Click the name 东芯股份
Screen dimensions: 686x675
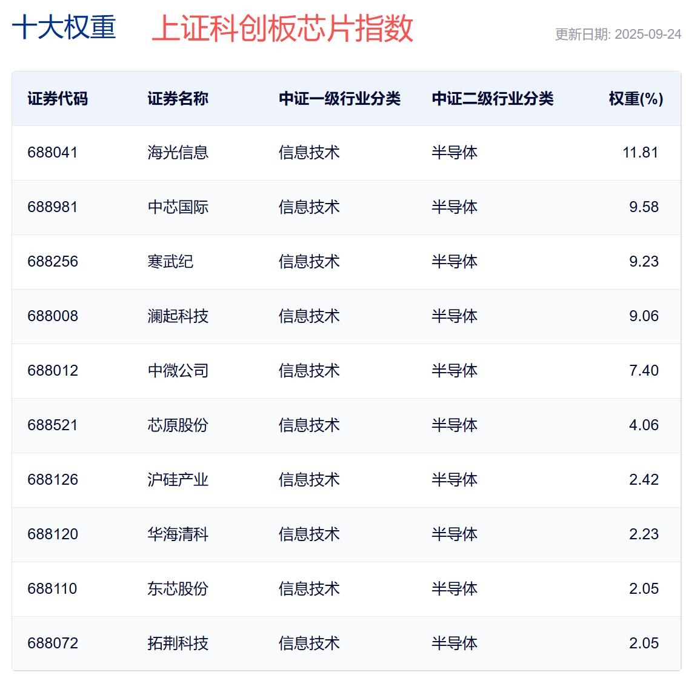178,589
